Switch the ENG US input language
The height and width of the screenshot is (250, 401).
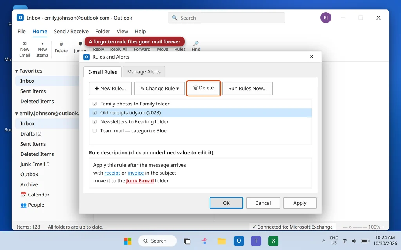point(334,241)
